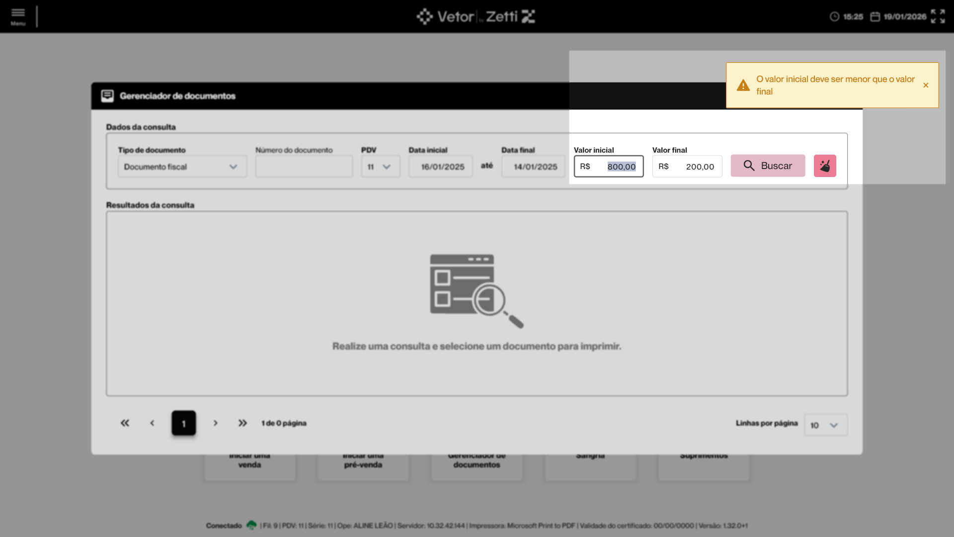Open the PDV dropdown
The width and height of the screenshot is (954, 537).
[x=380, y=167]
